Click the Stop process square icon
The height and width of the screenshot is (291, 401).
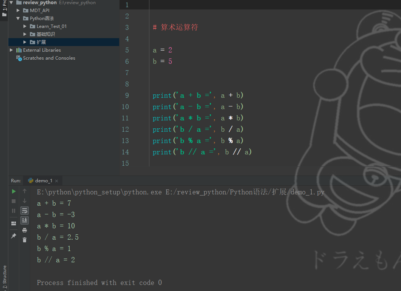14,201
